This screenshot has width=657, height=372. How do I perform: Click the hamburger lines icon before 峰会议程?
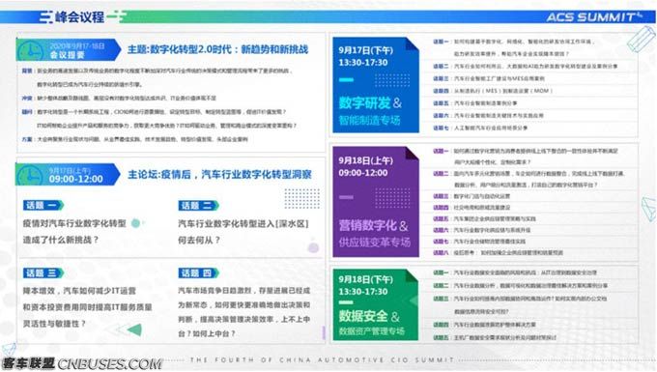pyautogui.click(x=45, y=17)
